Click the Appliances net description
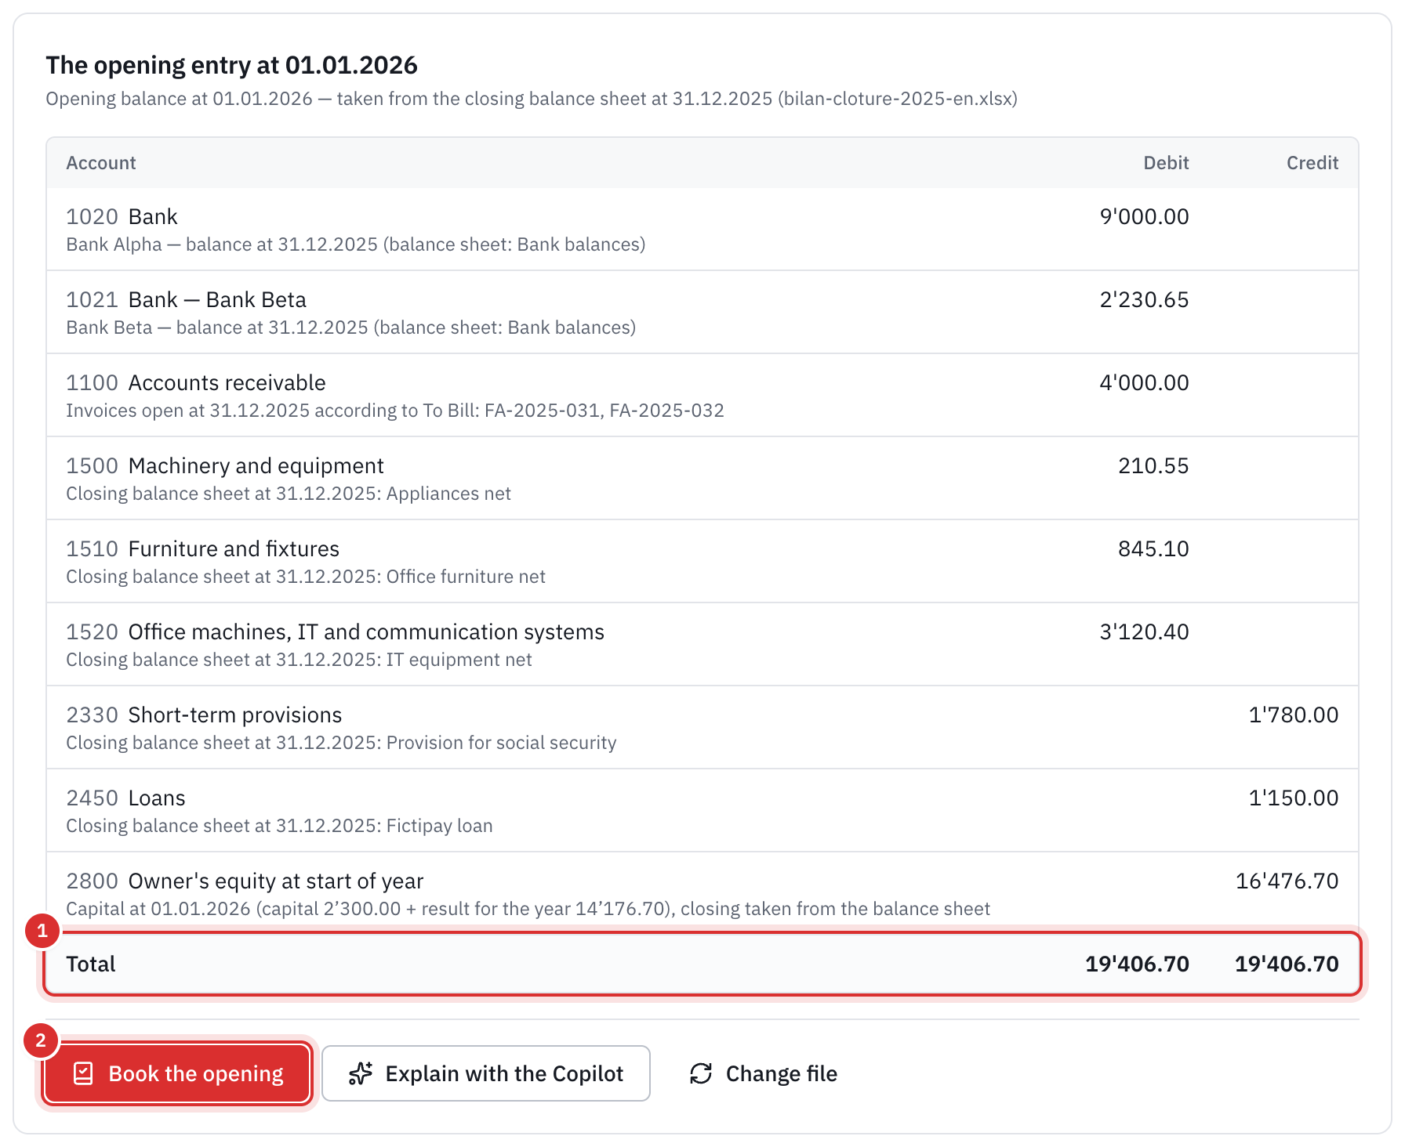1405x1147 pixels. (x=289, y=494)
